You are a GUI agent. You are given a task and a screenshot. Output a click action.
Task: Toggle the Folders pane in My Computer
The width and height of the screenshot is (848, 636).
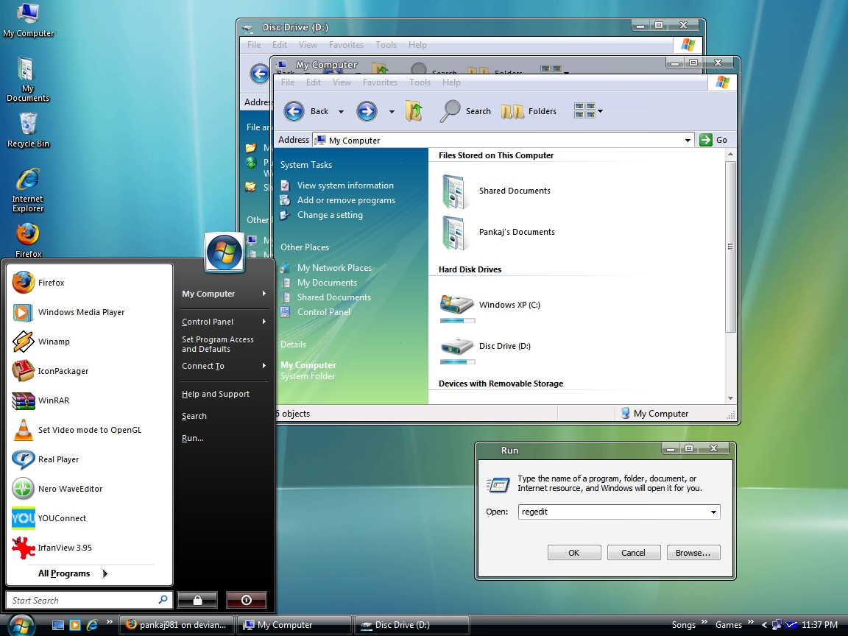click(x=529, y=110)
